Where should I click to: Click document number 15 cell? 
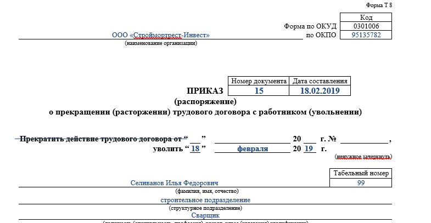259,90
